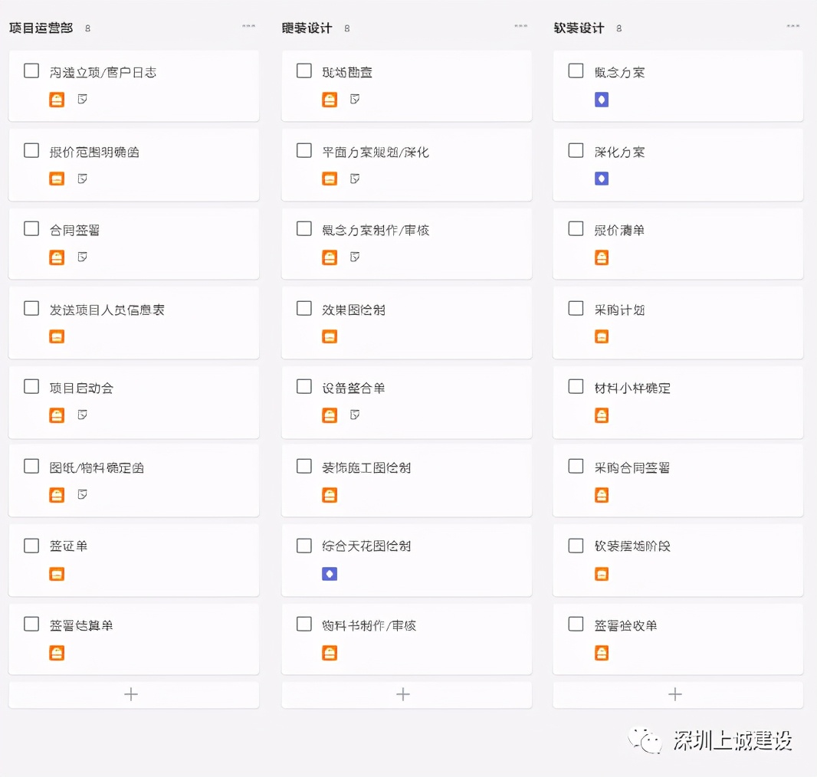Mark 材料小样确定 as complete

(x=576, y=387)
